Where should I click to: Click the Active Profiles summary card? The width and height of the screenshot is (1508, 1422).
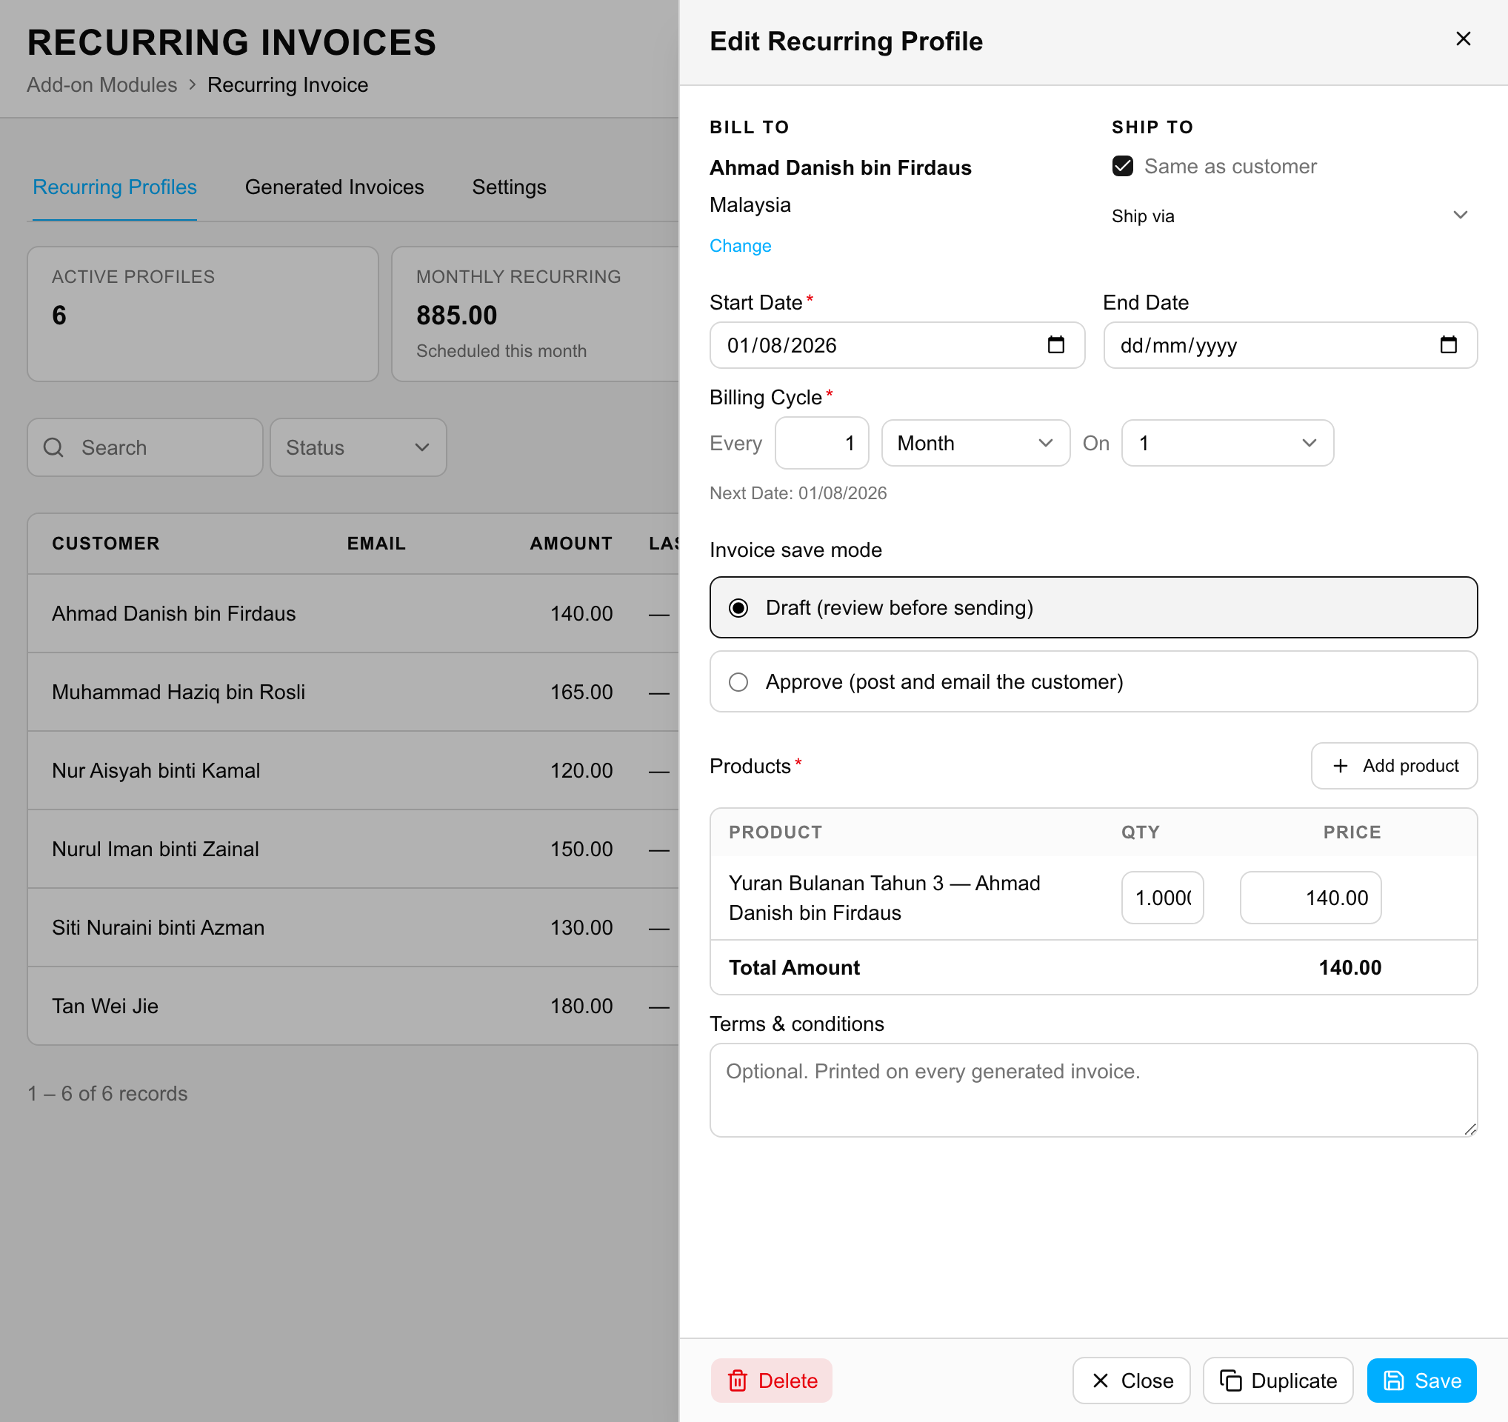[x=202, y=314]
